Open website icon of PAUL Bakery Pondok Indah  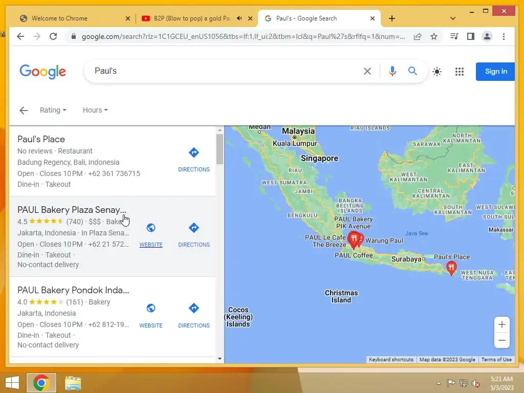(x=151, y=308)
